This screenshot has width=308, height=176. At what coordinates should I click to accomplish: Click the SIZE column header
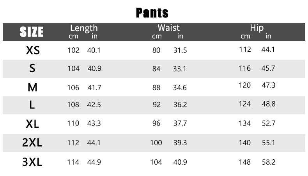coord(32,32)
